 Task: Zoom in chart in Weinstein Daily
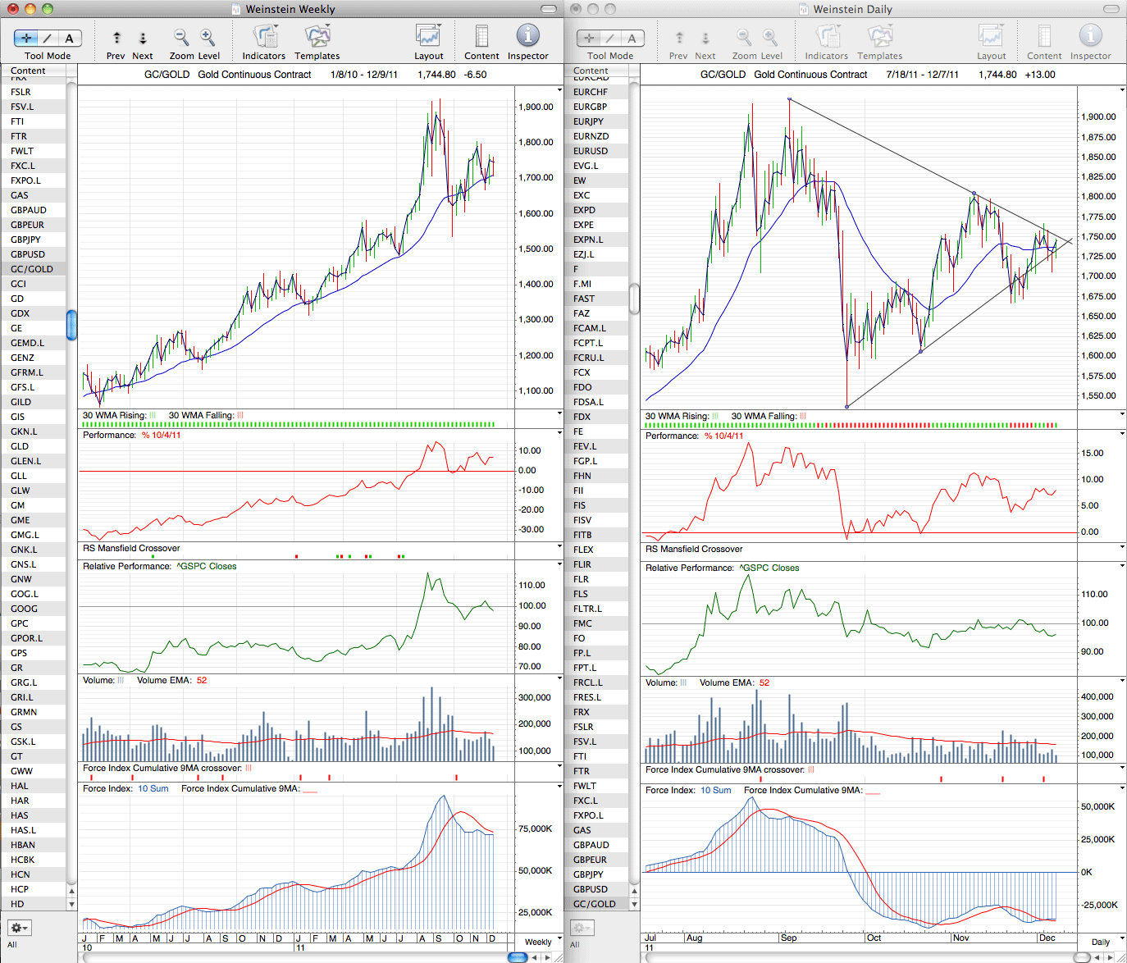pyautogui.click(x=770, y=38)
